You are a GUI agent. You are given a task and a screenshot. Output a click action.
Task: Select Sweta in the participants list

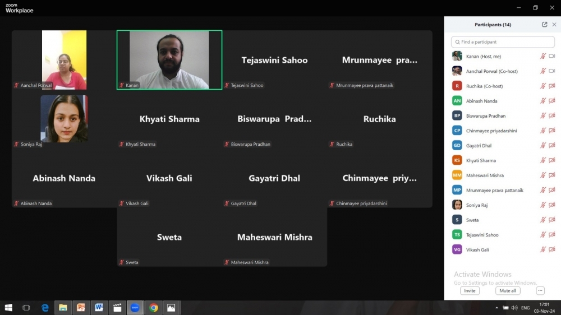tap(472, 220)
